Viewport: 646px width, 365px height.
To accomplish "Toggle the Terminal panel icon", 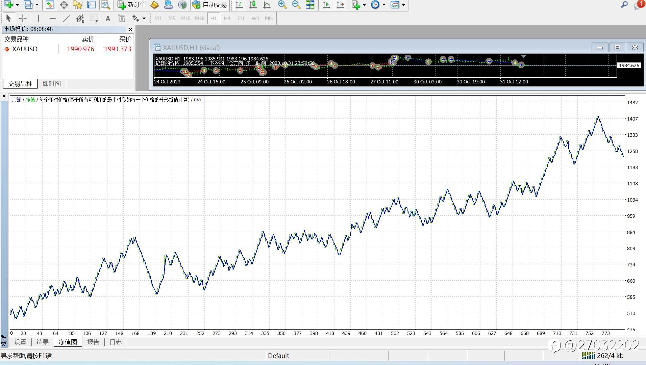I will pos(92,5).
